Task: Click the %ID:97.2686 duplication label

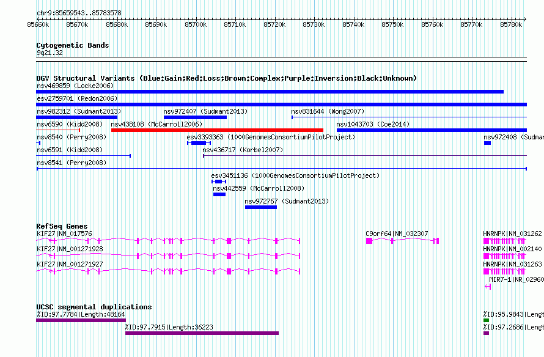Action: coord(513,327)
